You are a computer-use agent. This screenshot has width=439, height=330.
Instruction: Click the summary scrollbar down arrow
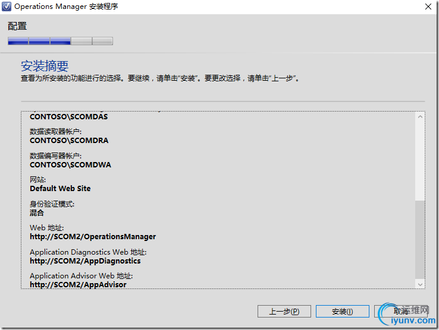[x=420, y=284]
